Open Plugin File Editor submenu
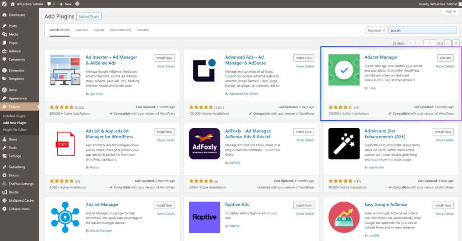The height and width of the screenshot is (241, 462). pos(15,130)
